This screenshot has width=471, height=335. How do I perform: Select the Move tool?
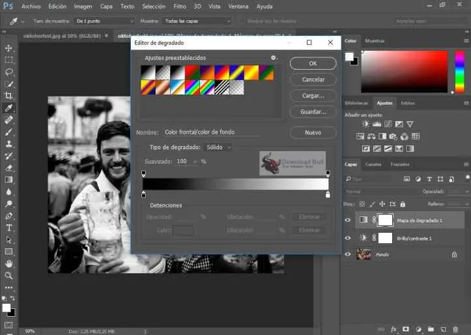pos(8,48)
